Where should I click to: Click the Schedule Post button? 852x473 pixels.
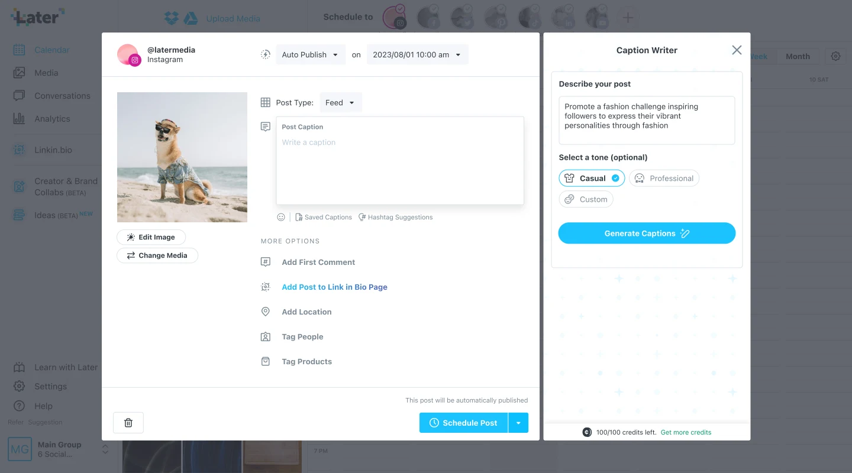pos(463,423)
